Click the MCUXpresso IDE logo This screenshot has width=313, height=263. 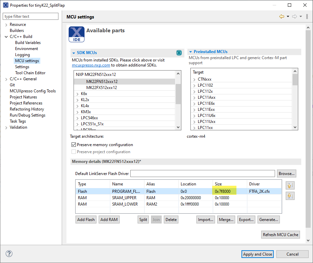[x=77, y=35]
